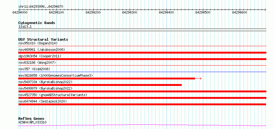Click the red esv3626658 variant bar
This screenshot has height=129, width=275.
pos(107,79)
